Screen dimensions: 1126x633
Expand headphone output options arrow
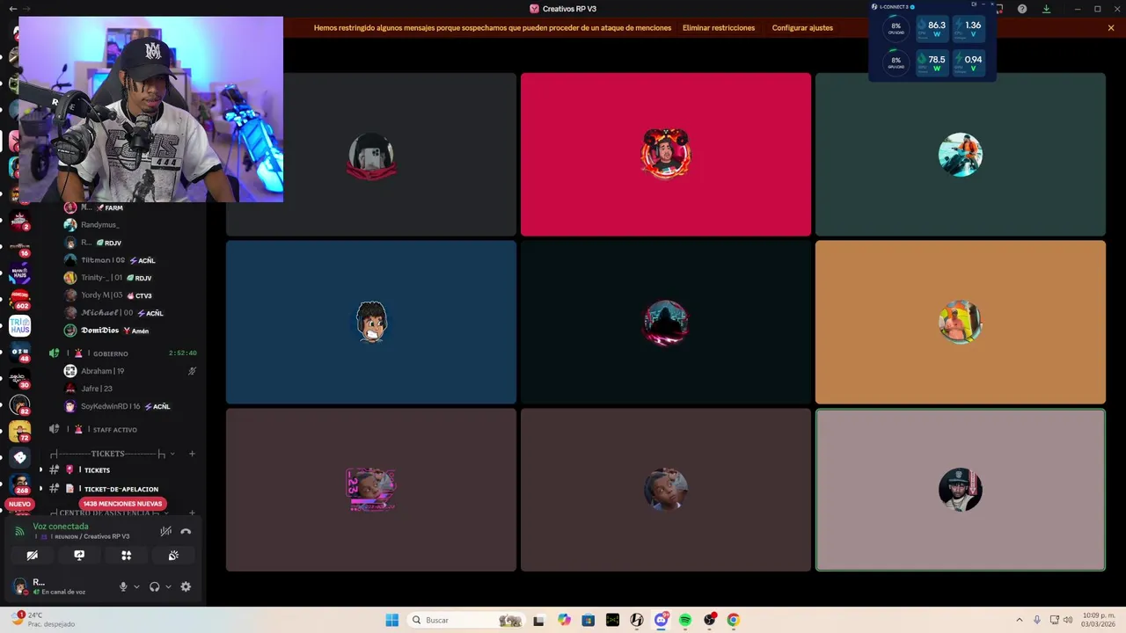pos(168,586)
